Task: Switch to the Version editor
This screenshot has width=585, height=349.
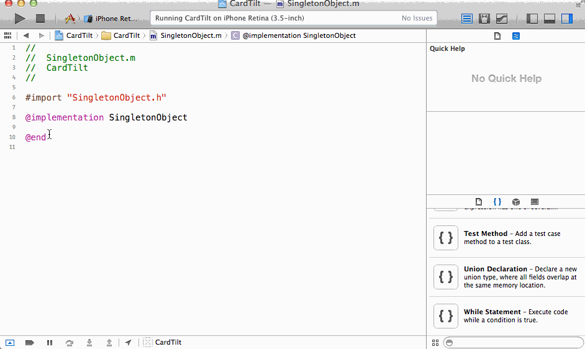Action: tap(502, 18)
